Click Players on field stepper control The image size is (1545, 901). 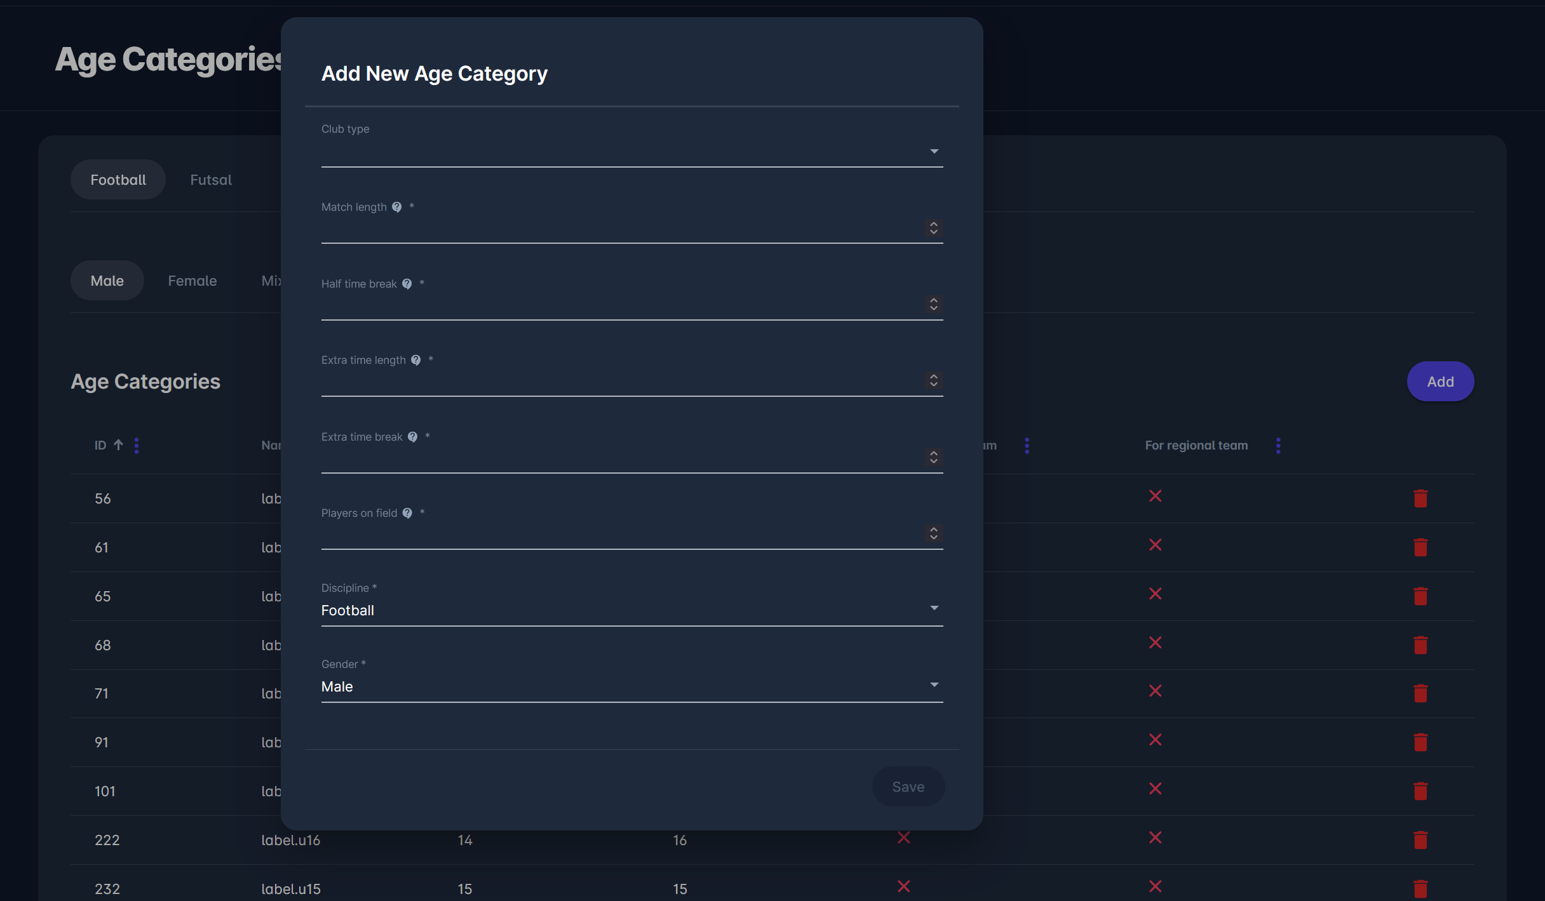point(933,533)
